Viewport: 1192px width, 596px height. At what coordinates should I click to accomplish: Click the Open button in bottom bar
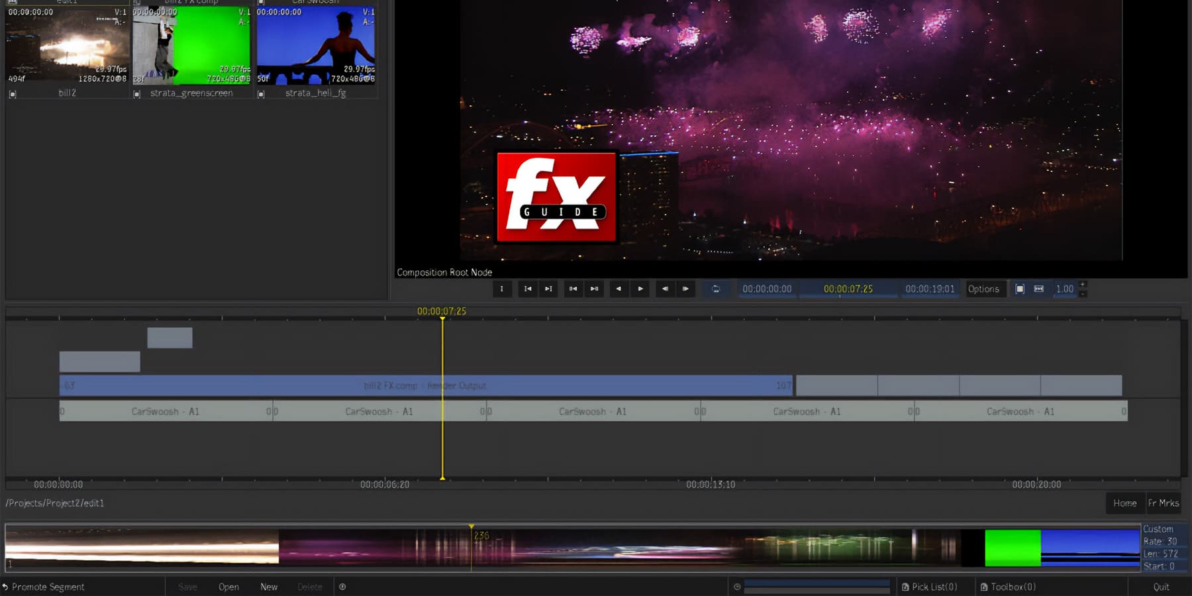point(228,587)
